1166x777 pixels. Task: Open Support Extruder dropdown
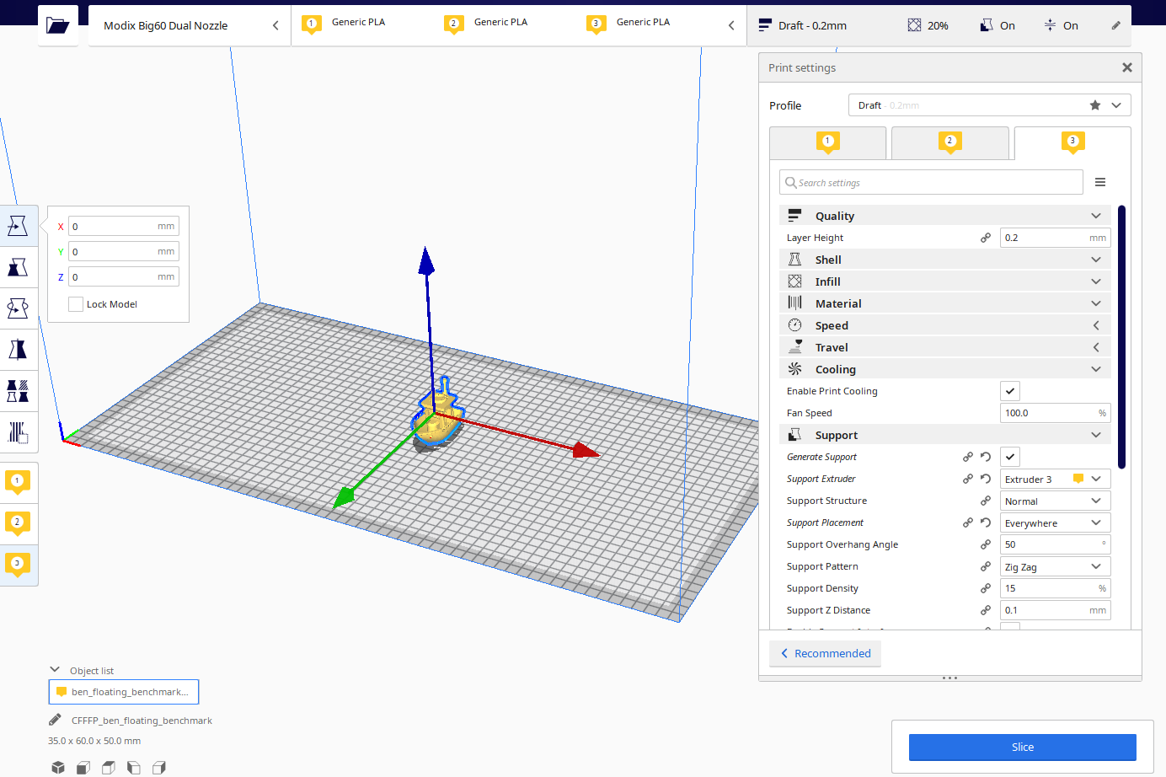[1055, 479]
